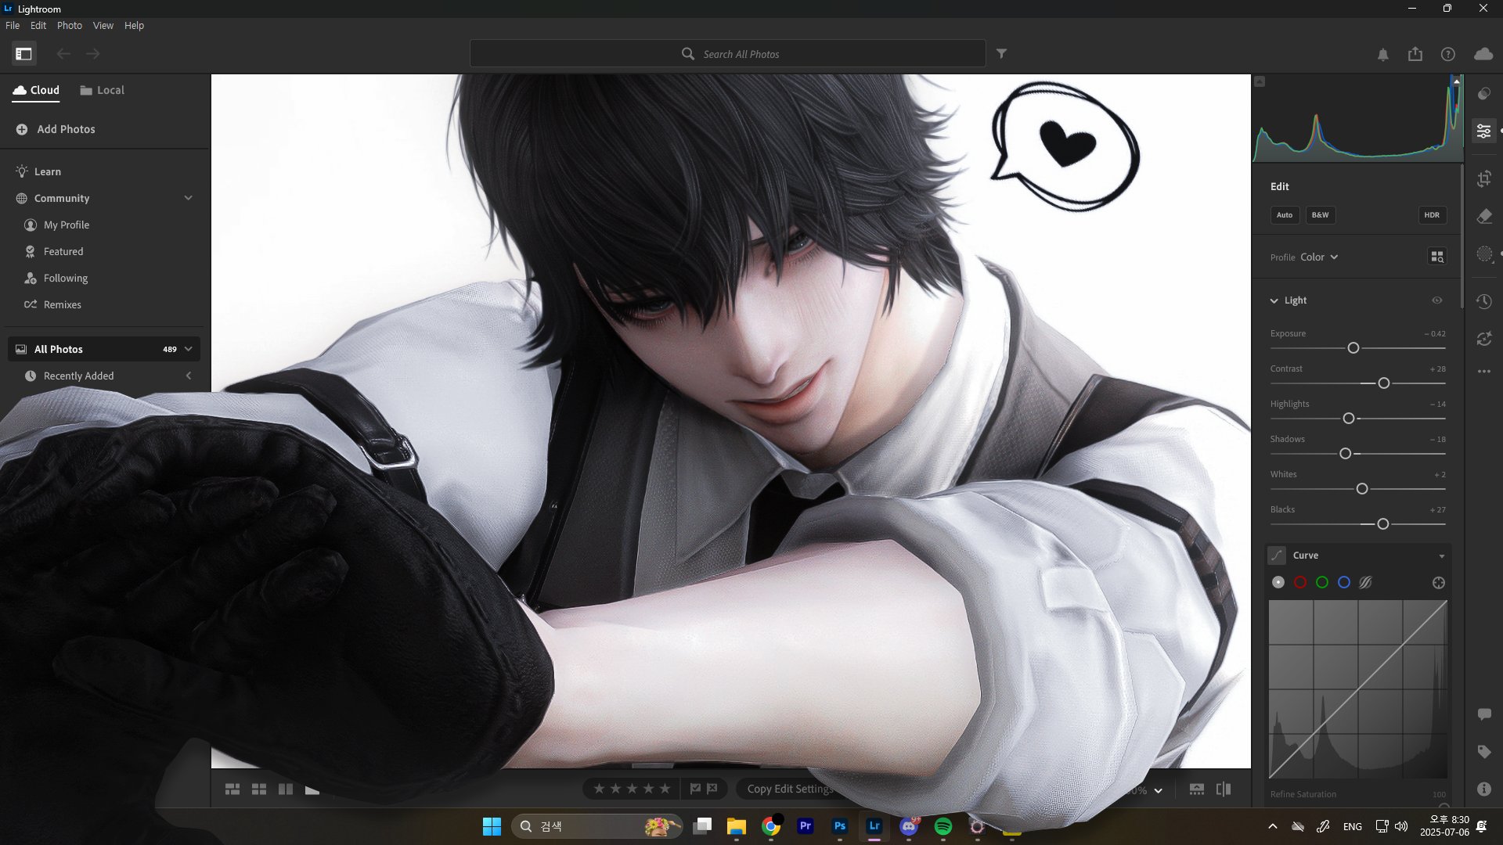Select the curve target adjustment tool

1439,583
